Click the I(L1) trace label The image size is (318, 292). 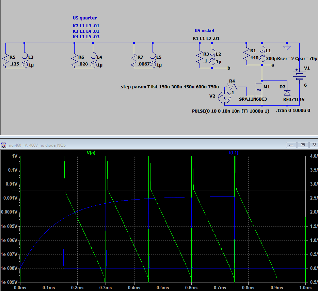[x=234, y=152]
